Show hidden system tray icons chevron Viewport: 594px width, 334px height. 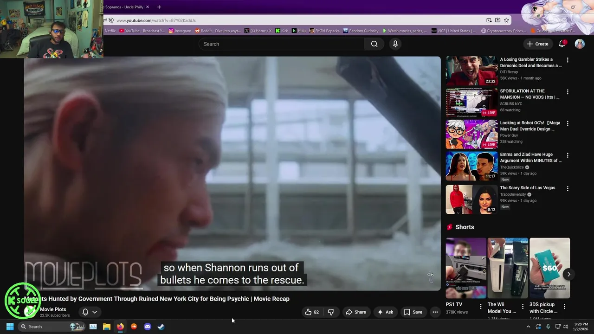pyautogui.click(x=528, y=327)
